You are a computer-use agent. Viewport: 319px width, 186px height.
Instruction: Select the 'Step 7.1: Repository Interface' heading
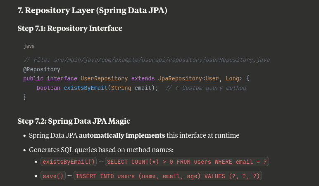coord(70,28)
